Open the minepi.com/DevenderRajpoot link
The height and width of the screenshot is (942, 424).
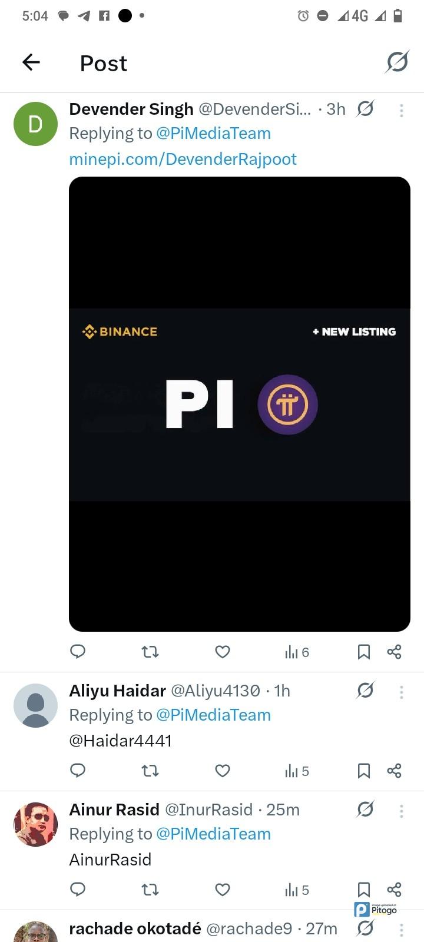183,159
